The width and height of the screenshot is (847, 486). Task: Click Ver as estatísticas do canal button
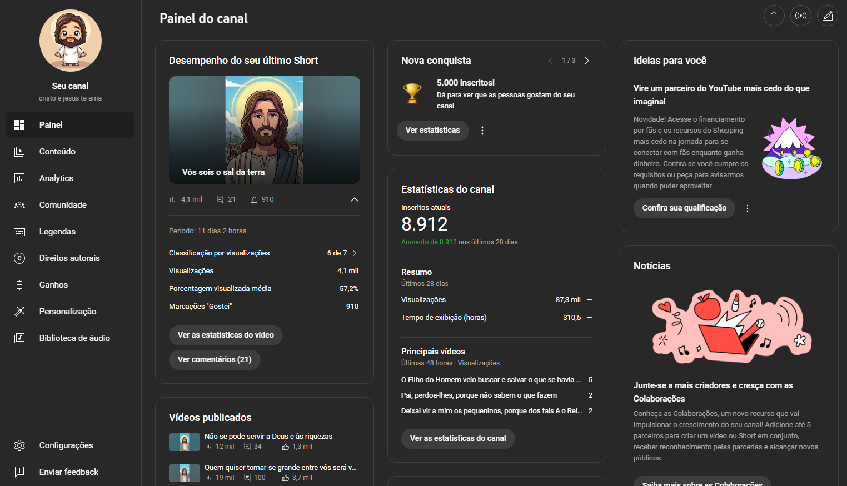tap(458, 439)
